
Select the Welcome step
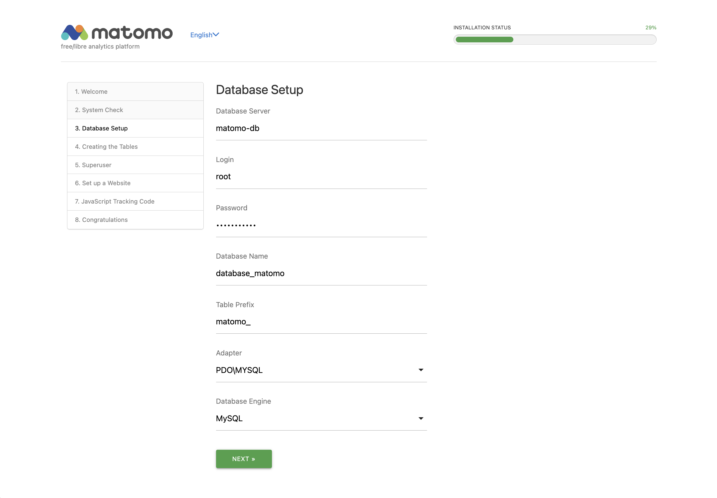[x=135, y=91]
